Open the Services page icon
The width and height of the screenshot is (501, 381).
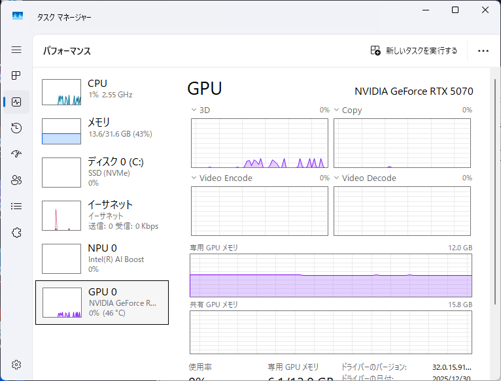tap(16, 233)
